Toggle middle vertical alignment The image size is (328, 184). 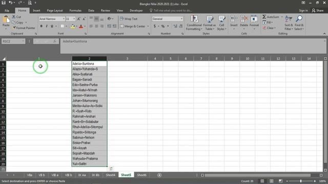coord(96,19)
